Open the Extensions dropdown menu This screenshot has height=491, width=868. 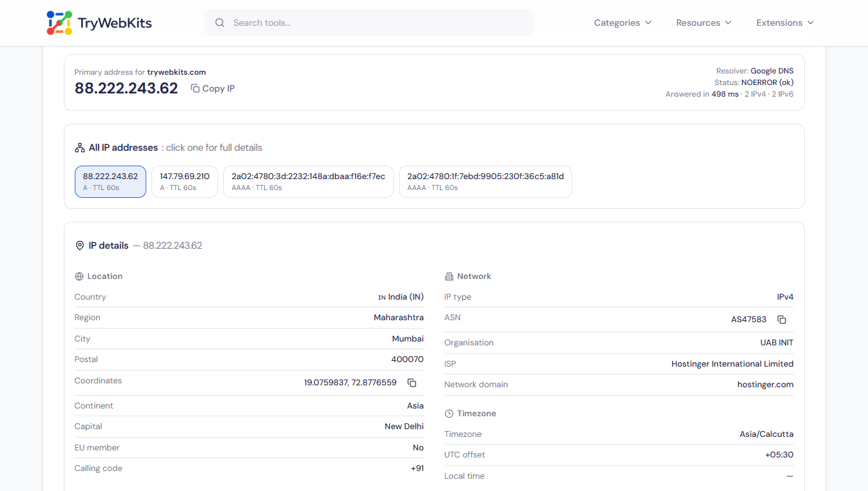click(x=785, y=23)
